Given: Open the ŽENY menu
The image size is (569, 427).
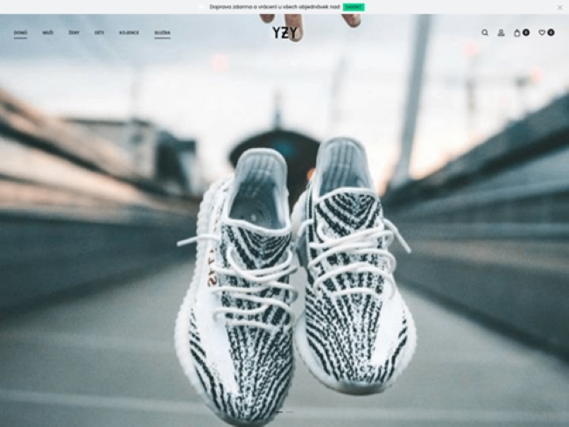Looking at the screenshot, I should tap(74, 32).
